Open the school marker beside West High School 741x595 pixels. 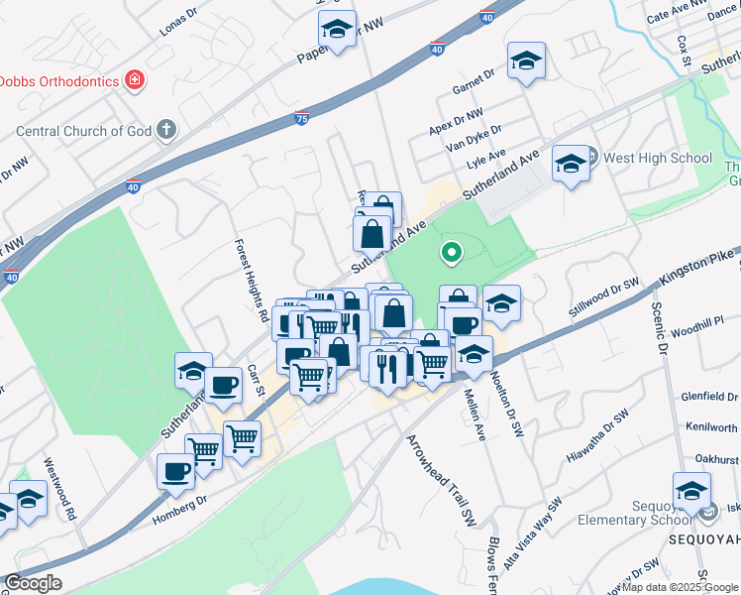point(571,166)
